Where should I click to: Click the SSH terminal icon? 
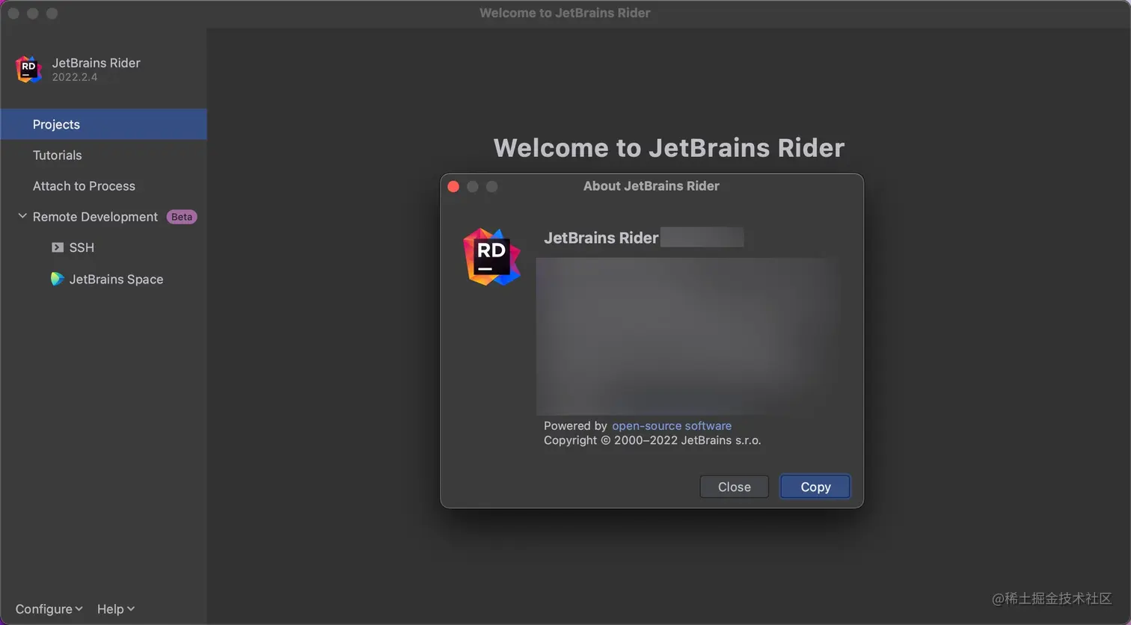(x=58, y=247)
